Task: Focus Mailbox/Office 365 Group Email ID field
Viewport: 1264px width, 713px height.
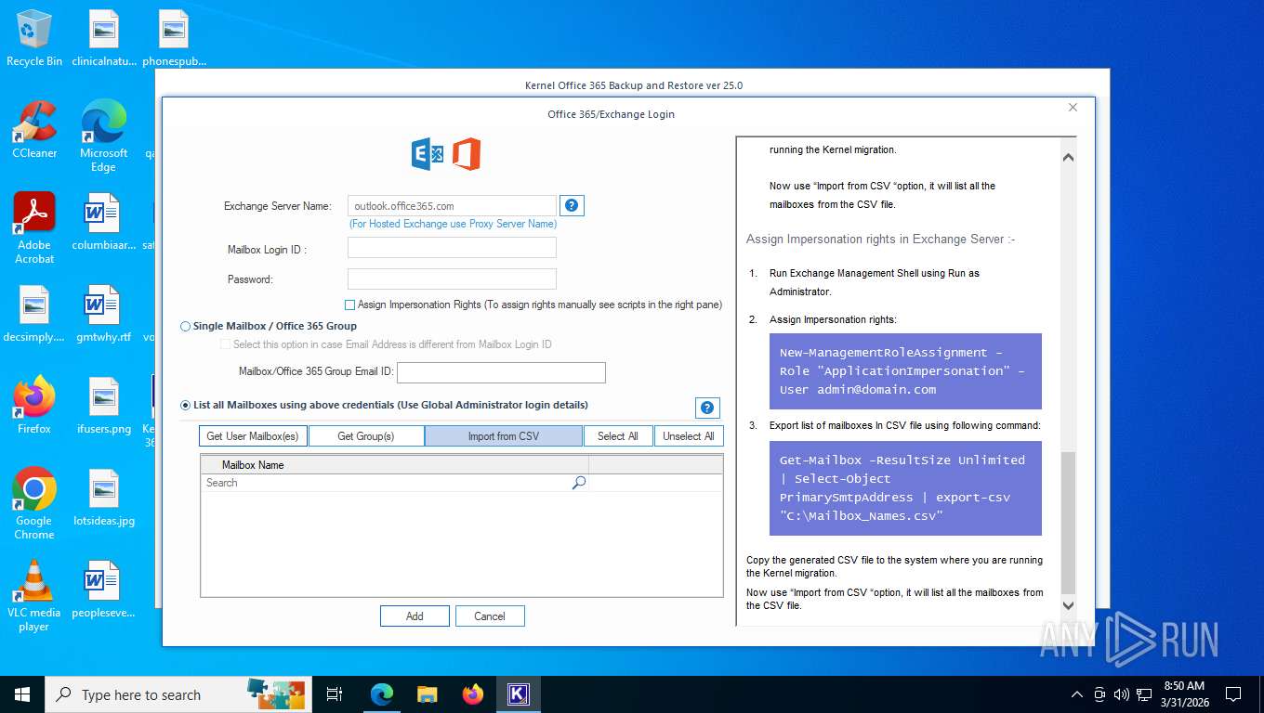Action: click(501, 372)
